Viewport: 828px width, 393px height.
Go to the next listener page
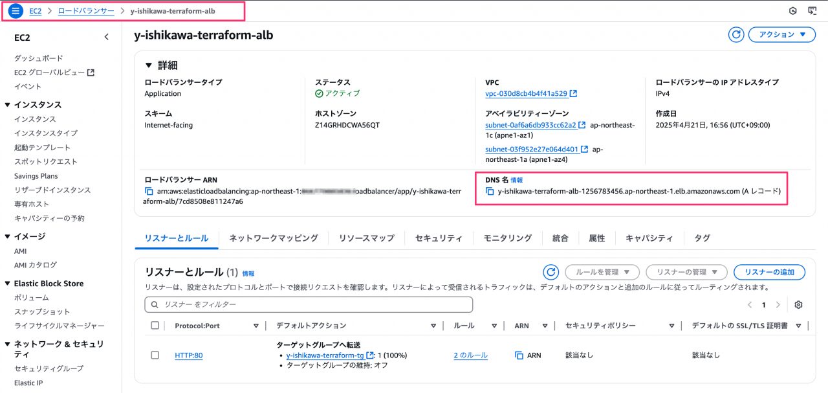(778, 304)
